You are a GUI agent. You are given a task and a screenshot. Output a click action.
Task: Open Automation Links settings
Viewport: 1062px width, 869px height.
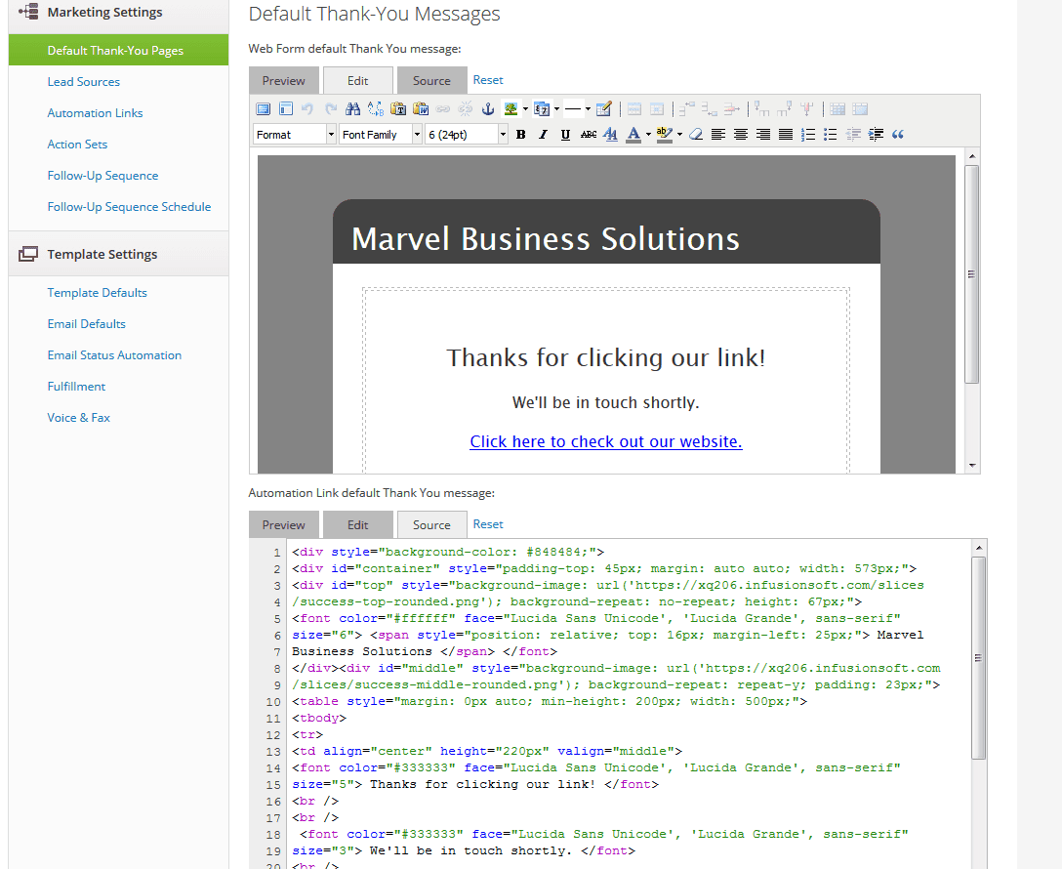point(95,113)
